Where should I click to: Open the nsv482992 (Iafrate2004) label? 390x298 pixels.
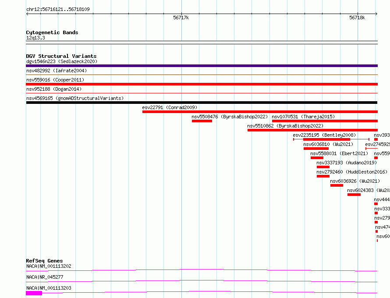(57, 71)
